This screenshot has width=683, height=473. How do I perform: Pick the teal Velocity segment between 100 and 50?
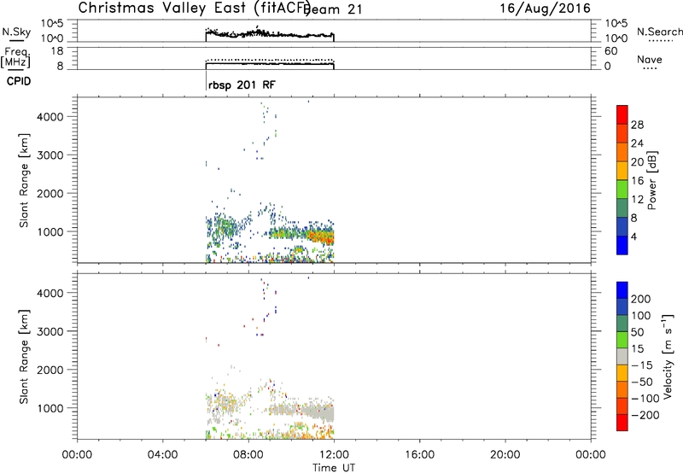[x=622, y=324]
